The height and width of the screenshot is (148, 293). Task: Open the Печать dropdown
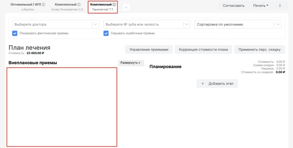point(260,6)
